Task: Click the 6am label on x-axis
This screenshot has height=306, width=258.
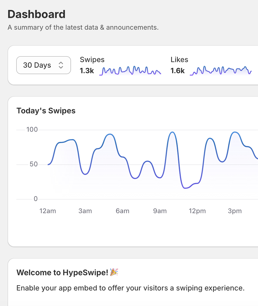Action: coord(123,211)
